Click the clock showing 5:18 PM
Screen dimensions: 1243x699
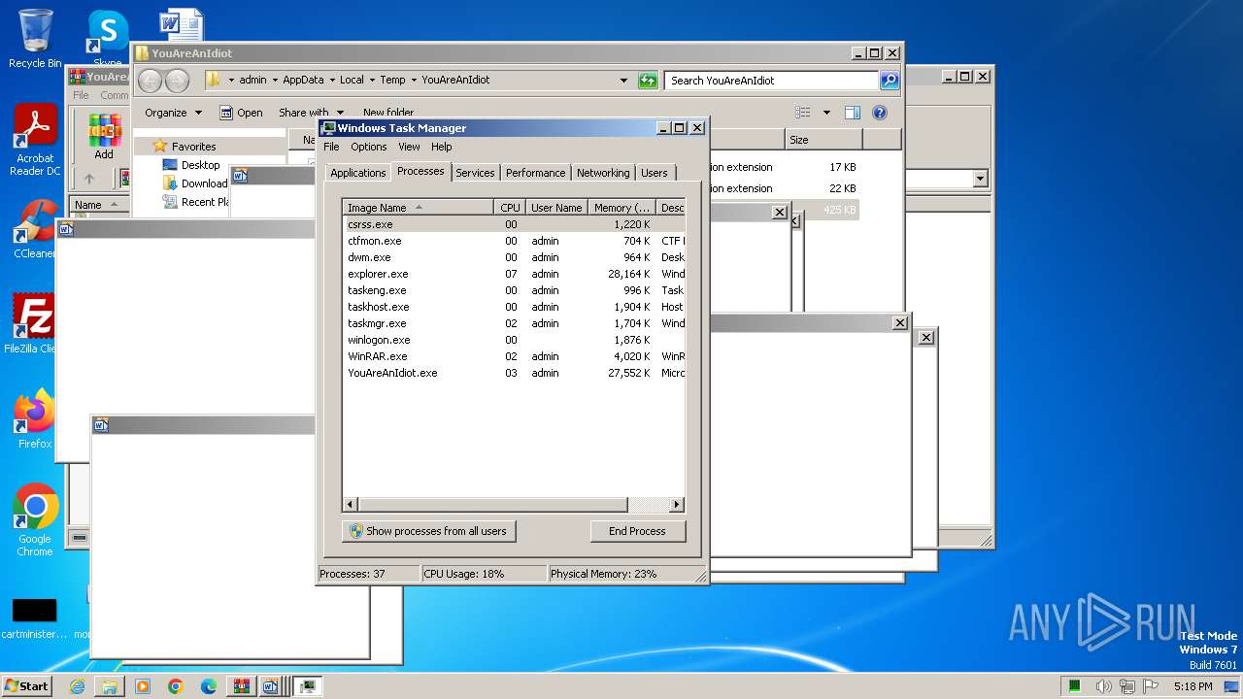click(x=1193, y=686)
